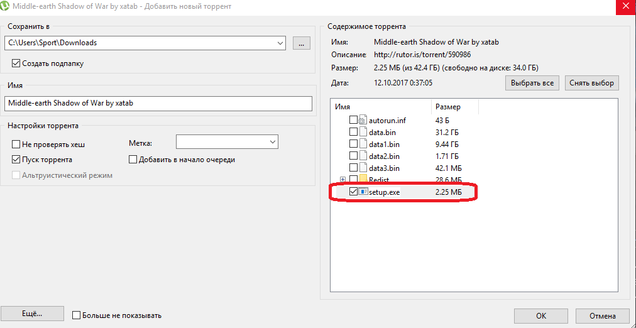Click the data2.bin file icon
The width and height of the screenshot is (636, 328).
(x=363, y=156)
